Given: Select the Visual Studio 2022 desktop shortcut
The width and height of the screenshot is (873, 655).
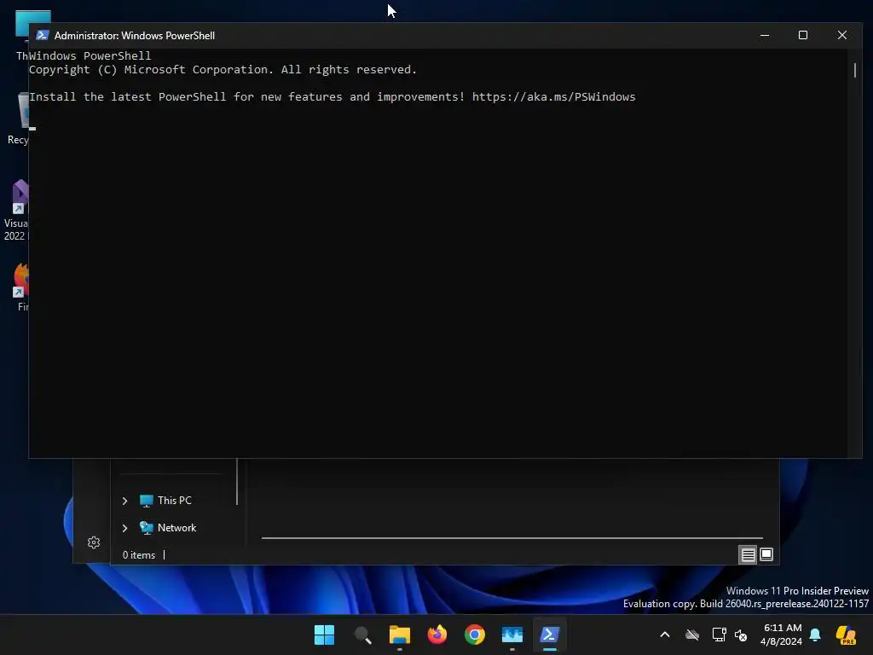Looking at the screenshot, I should [17, 210].
